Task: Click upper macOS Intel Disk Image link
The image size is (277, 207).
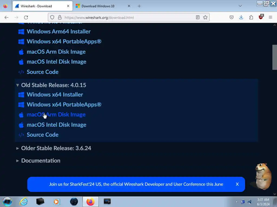Action: [57, 62]
